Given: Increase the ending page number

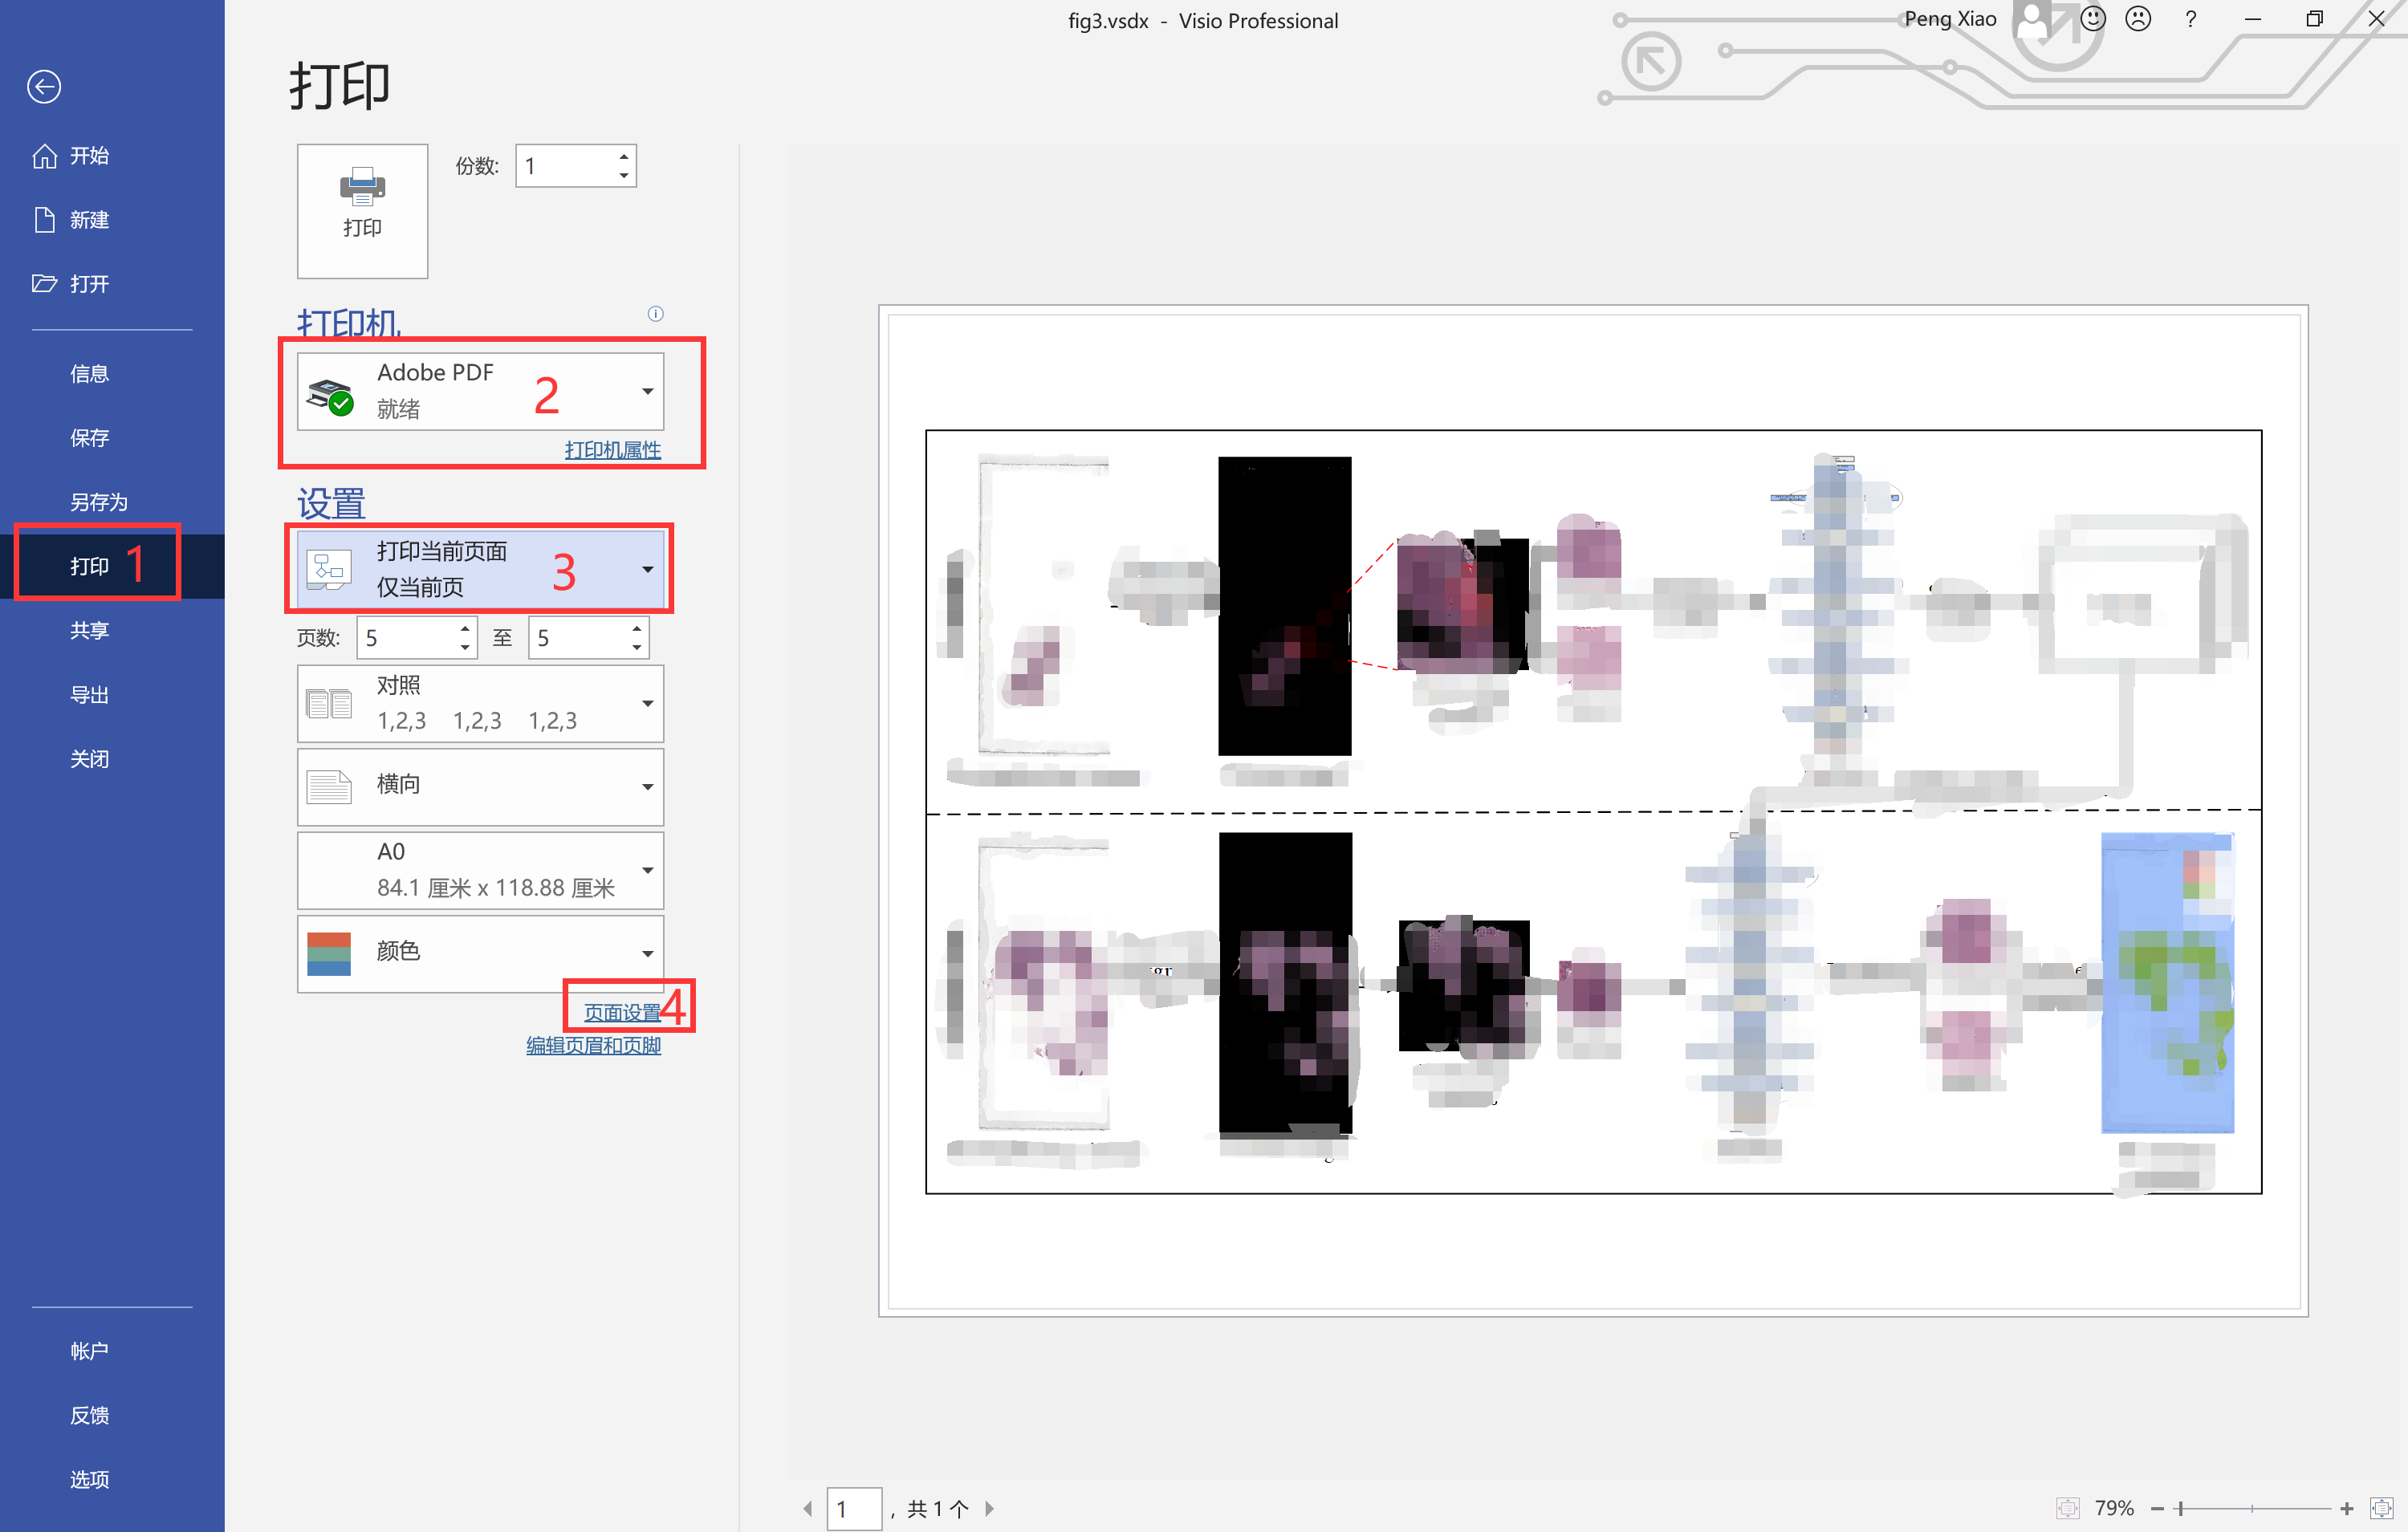Looking at the screenshot, I should coord(636,629).
